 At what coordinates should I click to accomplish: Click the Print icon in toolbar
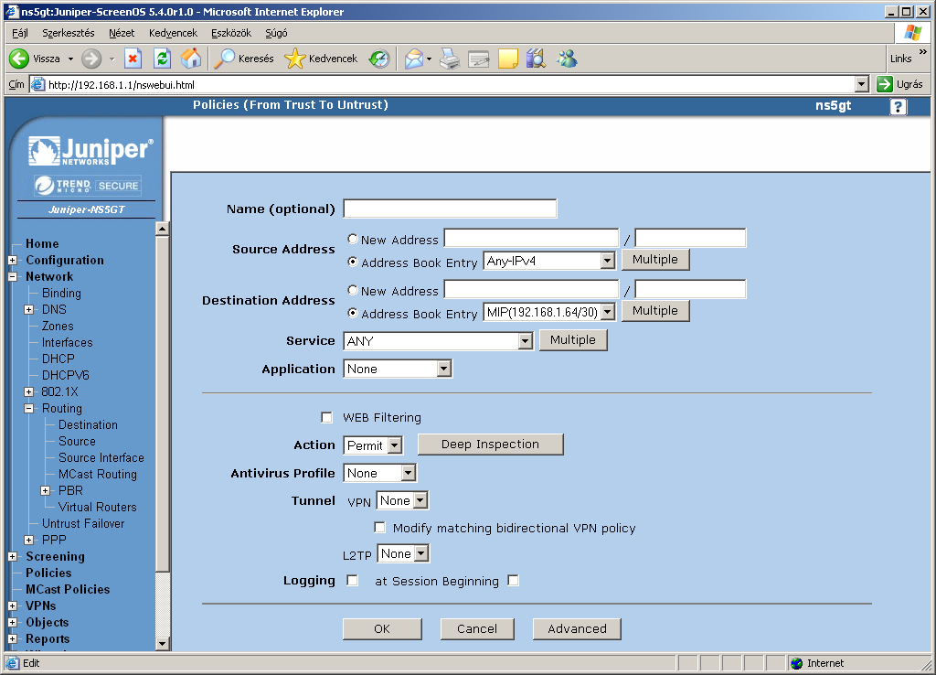pyautogui.click(x=449, y=59)
